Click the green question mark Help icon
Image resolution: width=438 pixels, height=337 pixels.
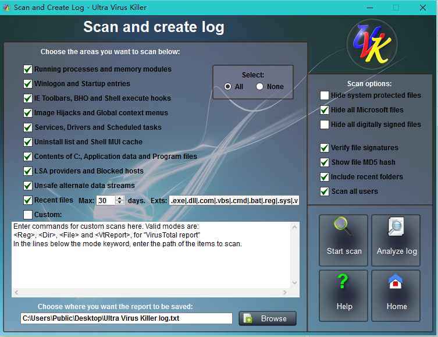click(343, 282)
